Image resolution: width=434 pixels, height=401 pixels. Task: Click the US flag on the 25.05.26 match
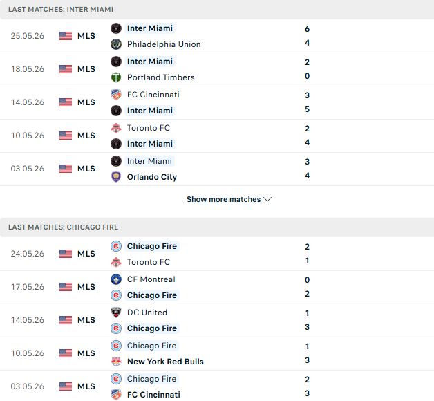click(x=66, y=36)
